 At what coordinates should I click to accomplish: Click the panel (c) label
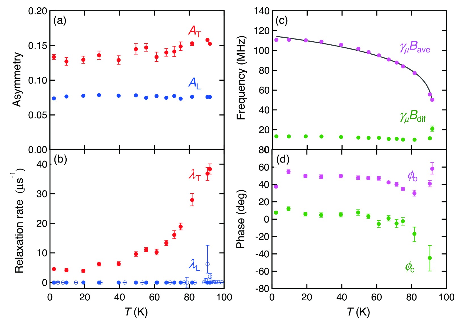282,21
